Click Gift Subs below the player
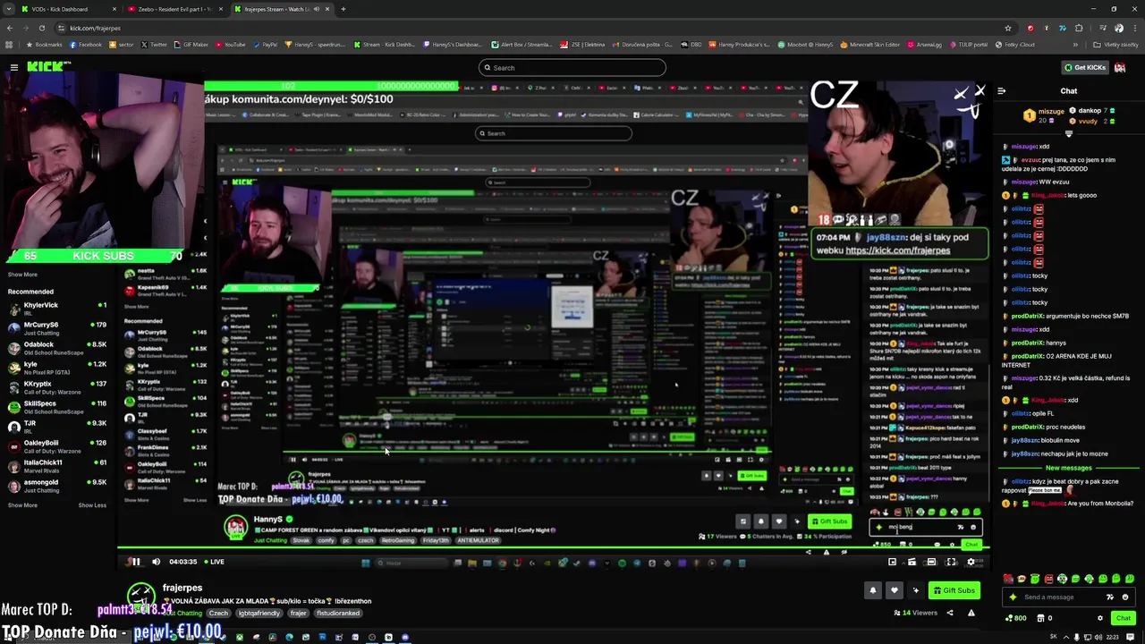The image size is (1145, 644). [953, 590]
